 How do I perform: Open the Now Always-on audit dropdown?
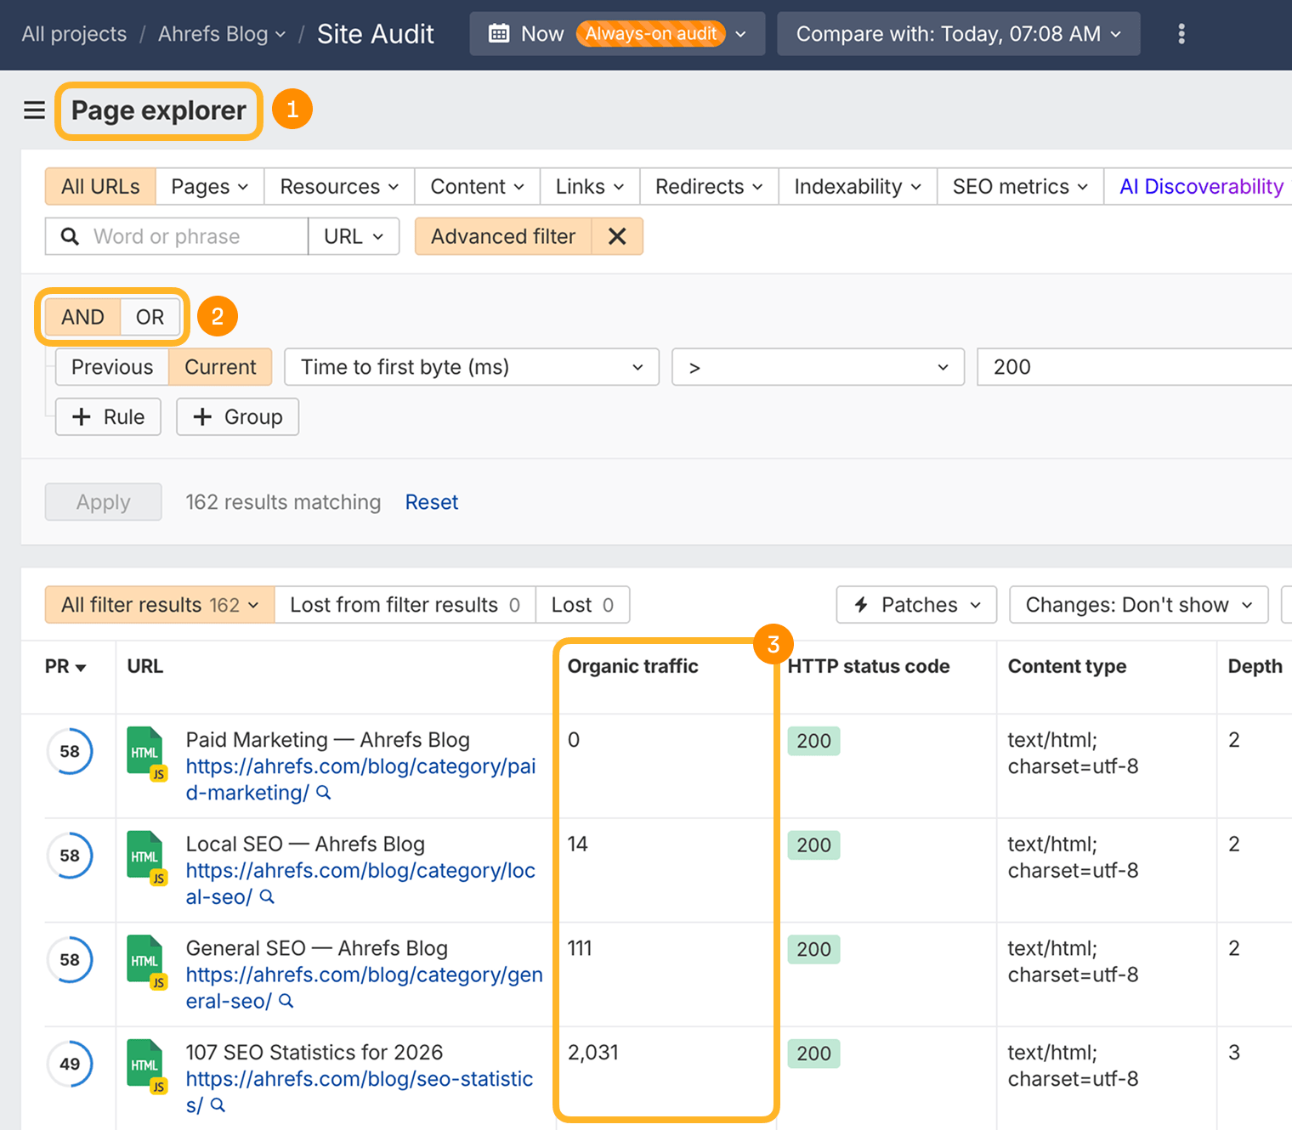pyautogui.click(x=617, y=34)
